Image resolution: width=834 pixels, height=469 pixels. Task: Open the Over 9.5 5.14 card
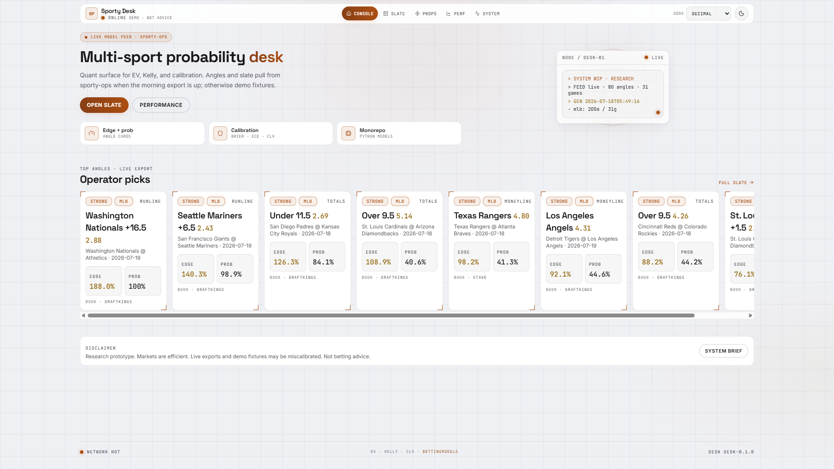tap(400, 251)
